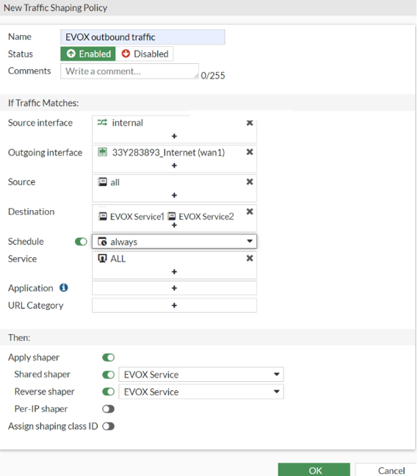Click the Name field EVOX outbound traffic
The width and height of the screenshot is (418, 476).
(x=143, y=37)
